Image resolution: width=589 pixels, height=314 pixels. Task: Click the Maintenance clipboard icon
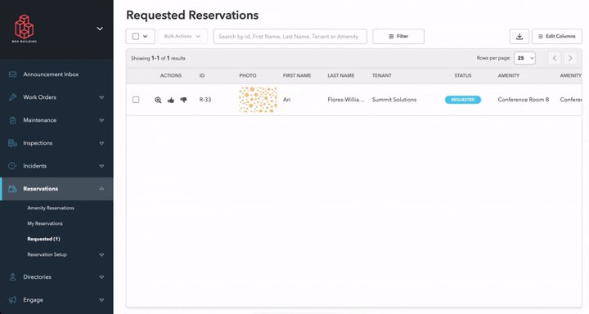point(12,120)
